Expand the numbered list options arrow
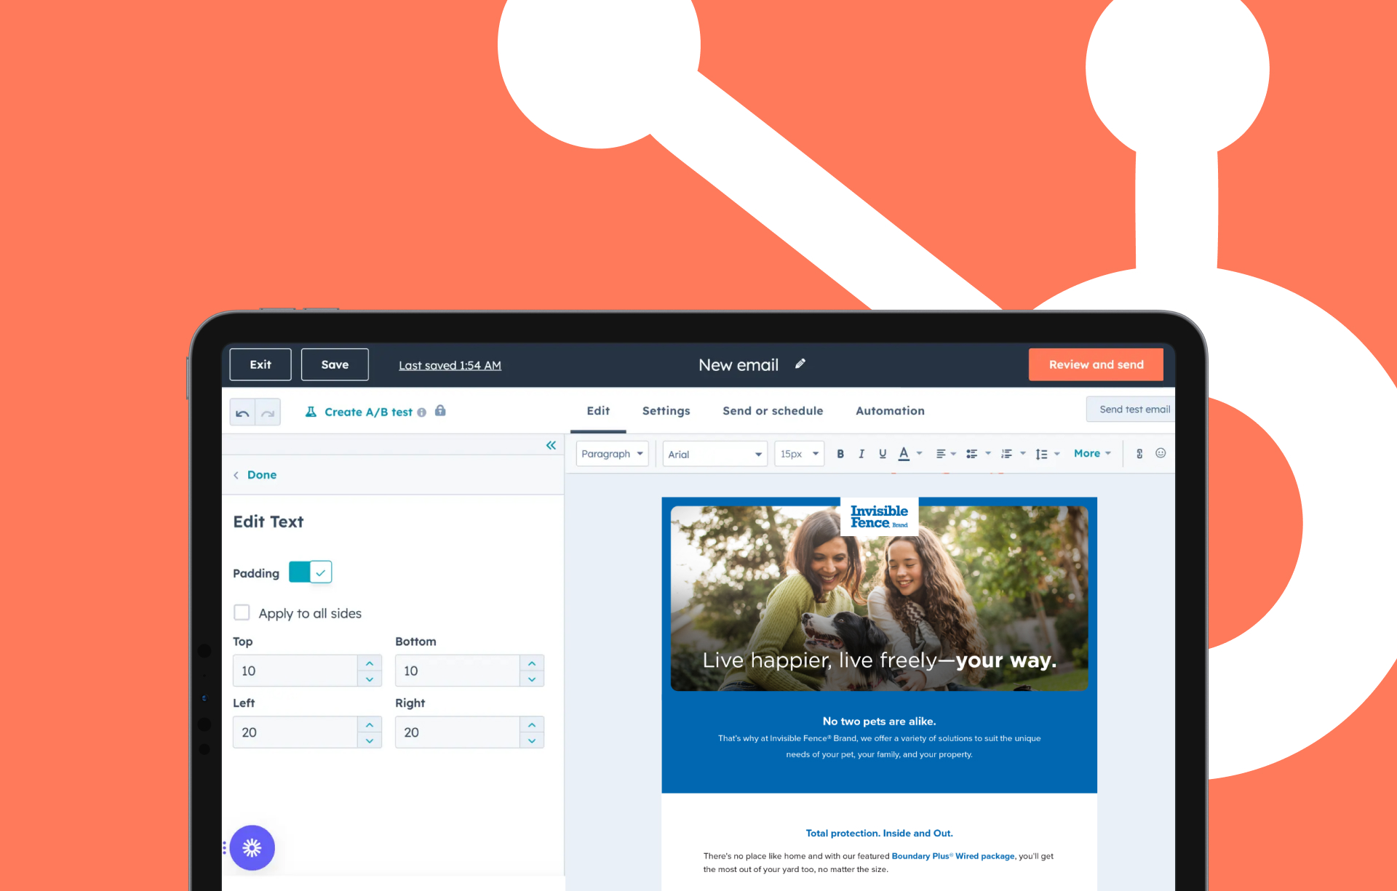 pyautogui.click(x=1023, y=453)
